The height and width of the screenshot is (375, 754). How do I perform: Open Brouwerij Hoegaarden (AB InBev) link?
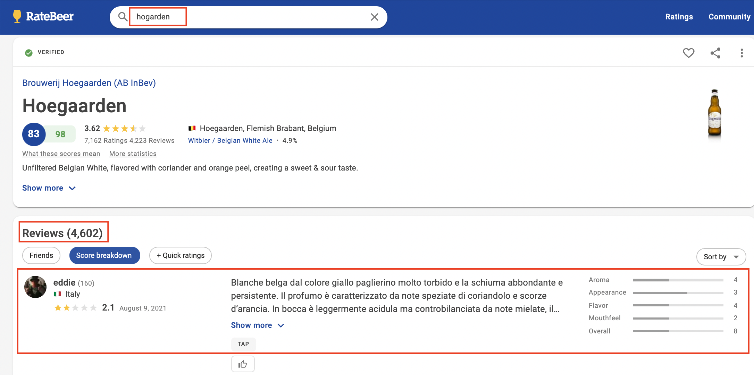point(89,83)
